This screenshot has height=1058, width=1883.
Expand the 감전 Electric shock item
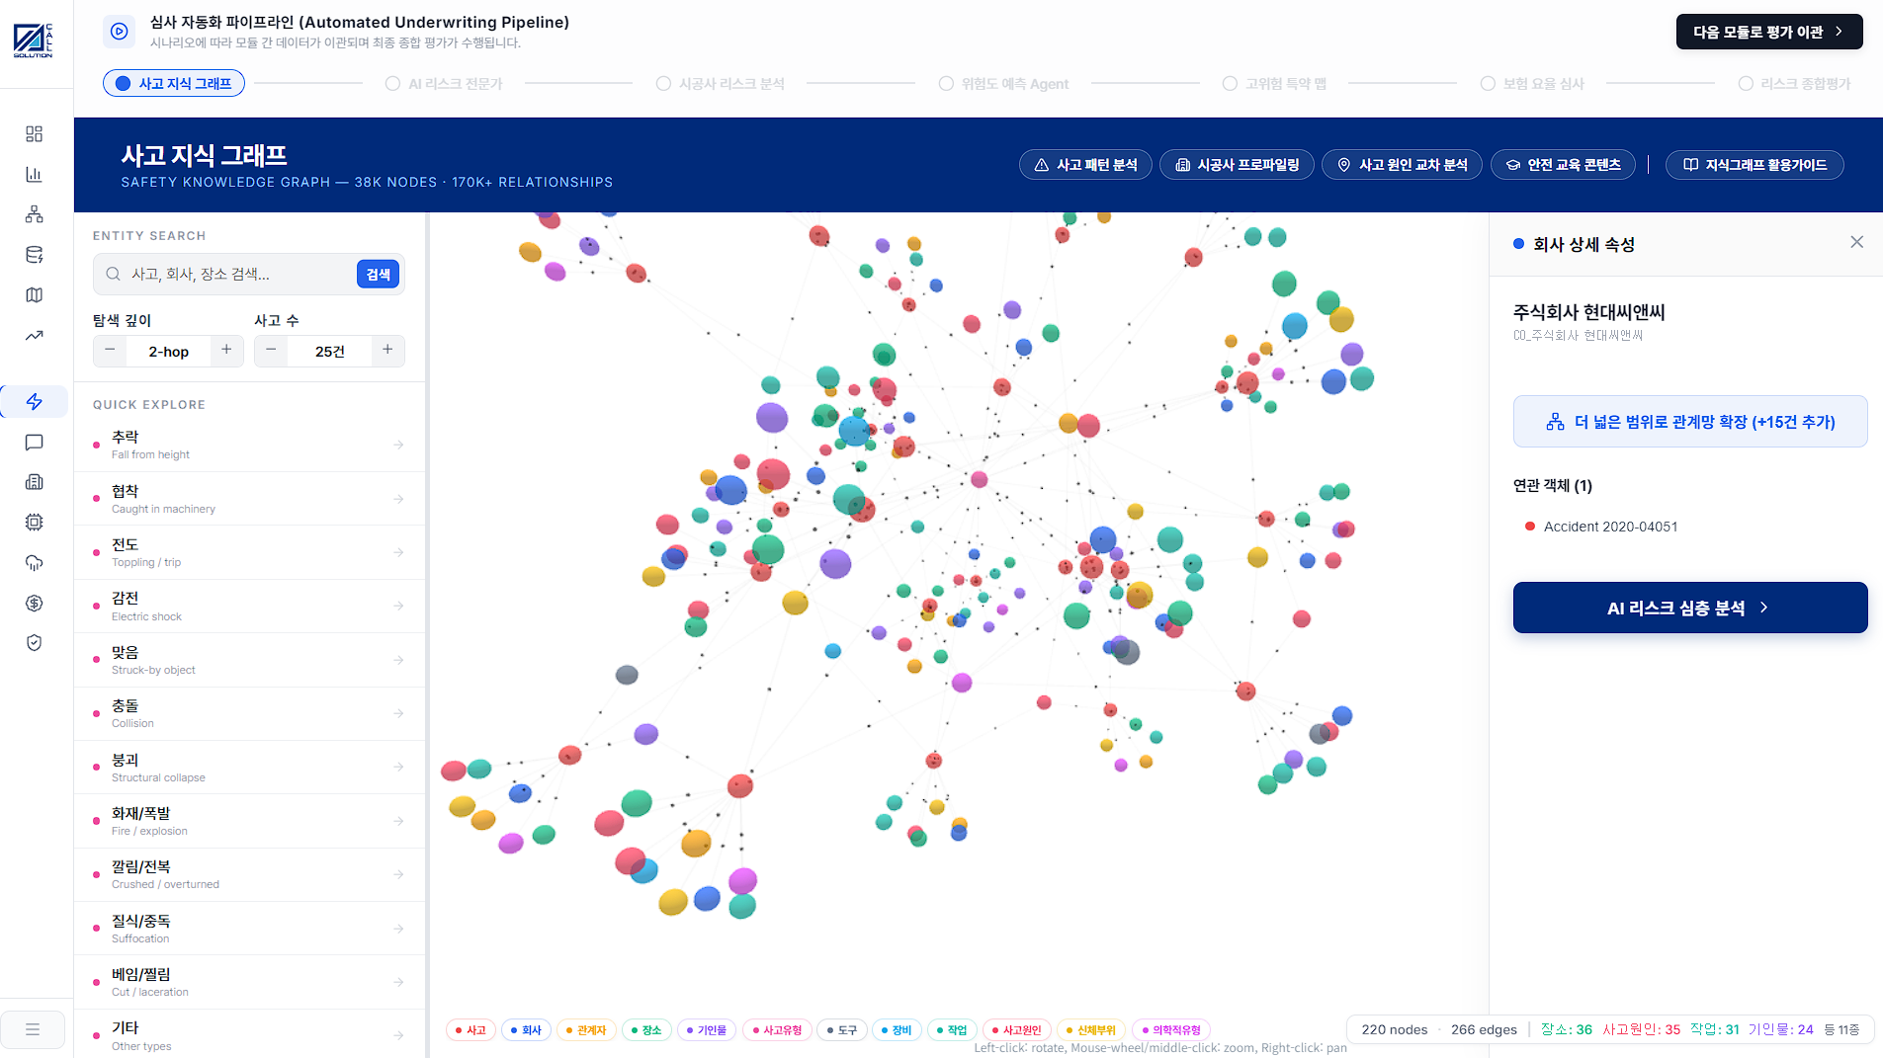(x=250, y=606)
